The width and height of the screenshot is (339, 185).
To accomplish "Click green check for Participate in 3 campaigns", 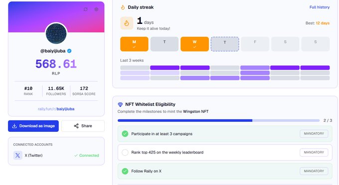I will (125, 134).
